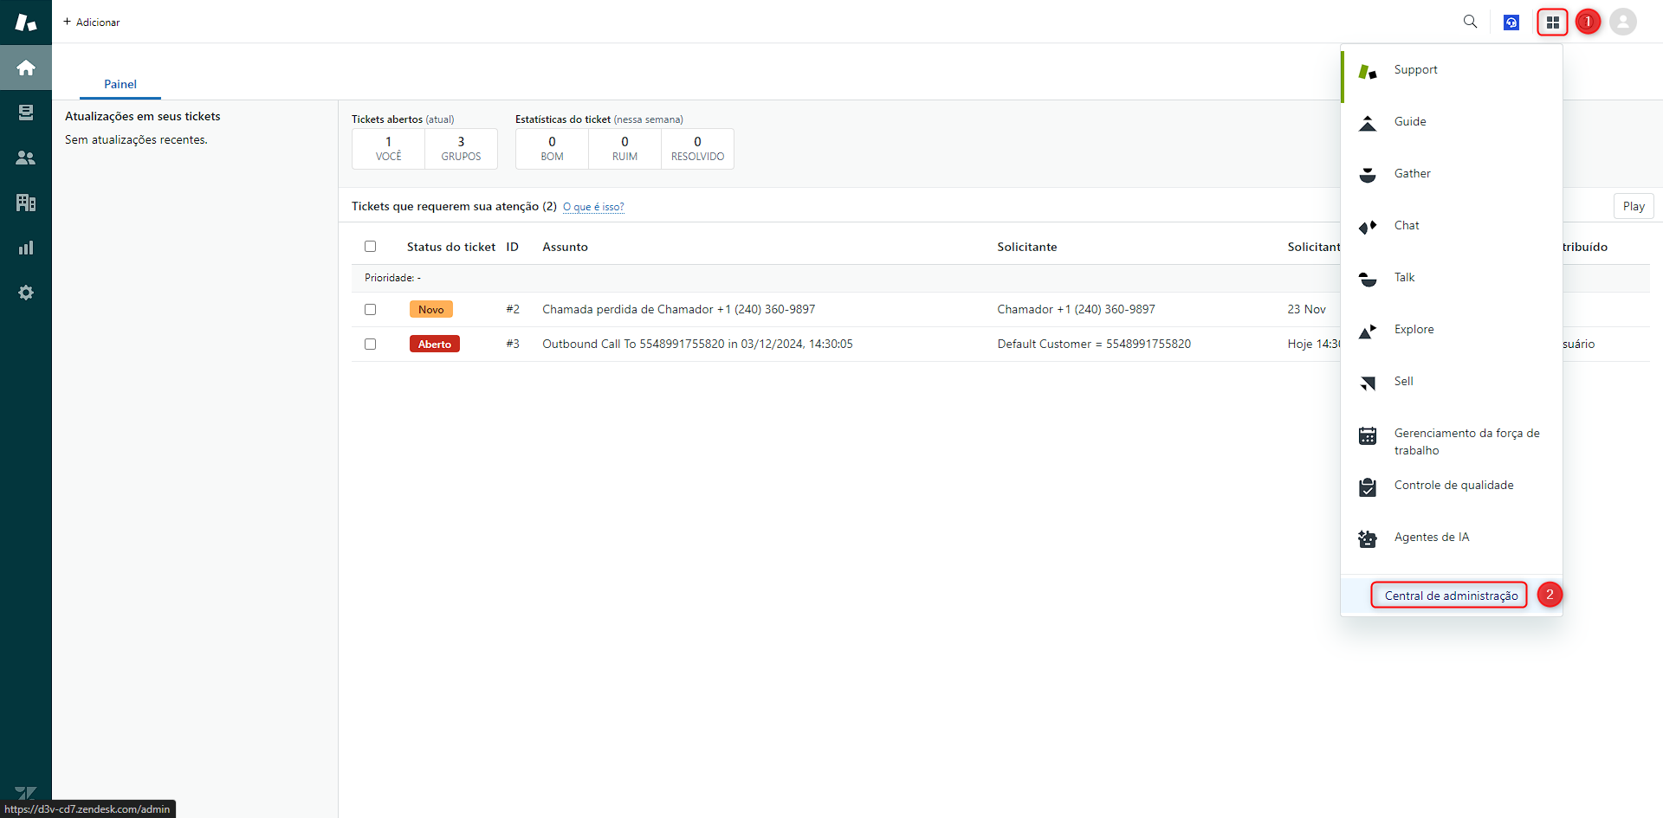Open the Customers icon in the sidebar
1663x818 pixels.
[26, 158]
